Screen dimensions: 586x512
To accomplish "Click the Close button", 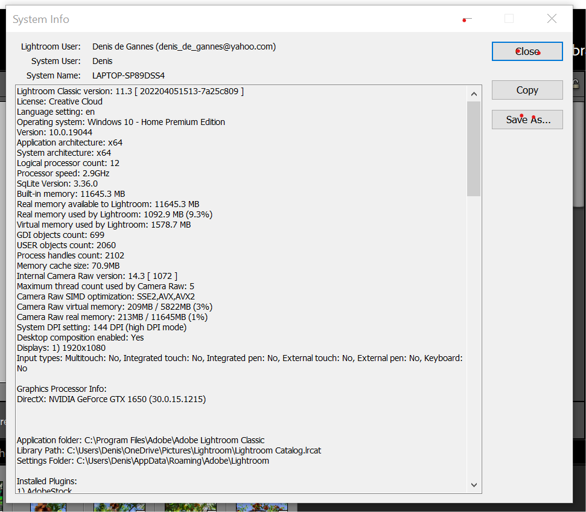I will tap(526, 51).
